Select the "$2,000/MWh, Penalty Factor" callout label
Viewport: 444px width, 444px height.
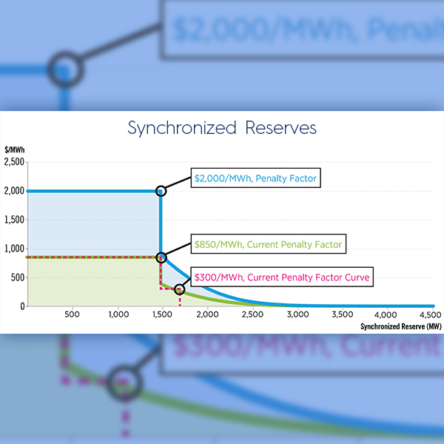click(x=255, y=178)
